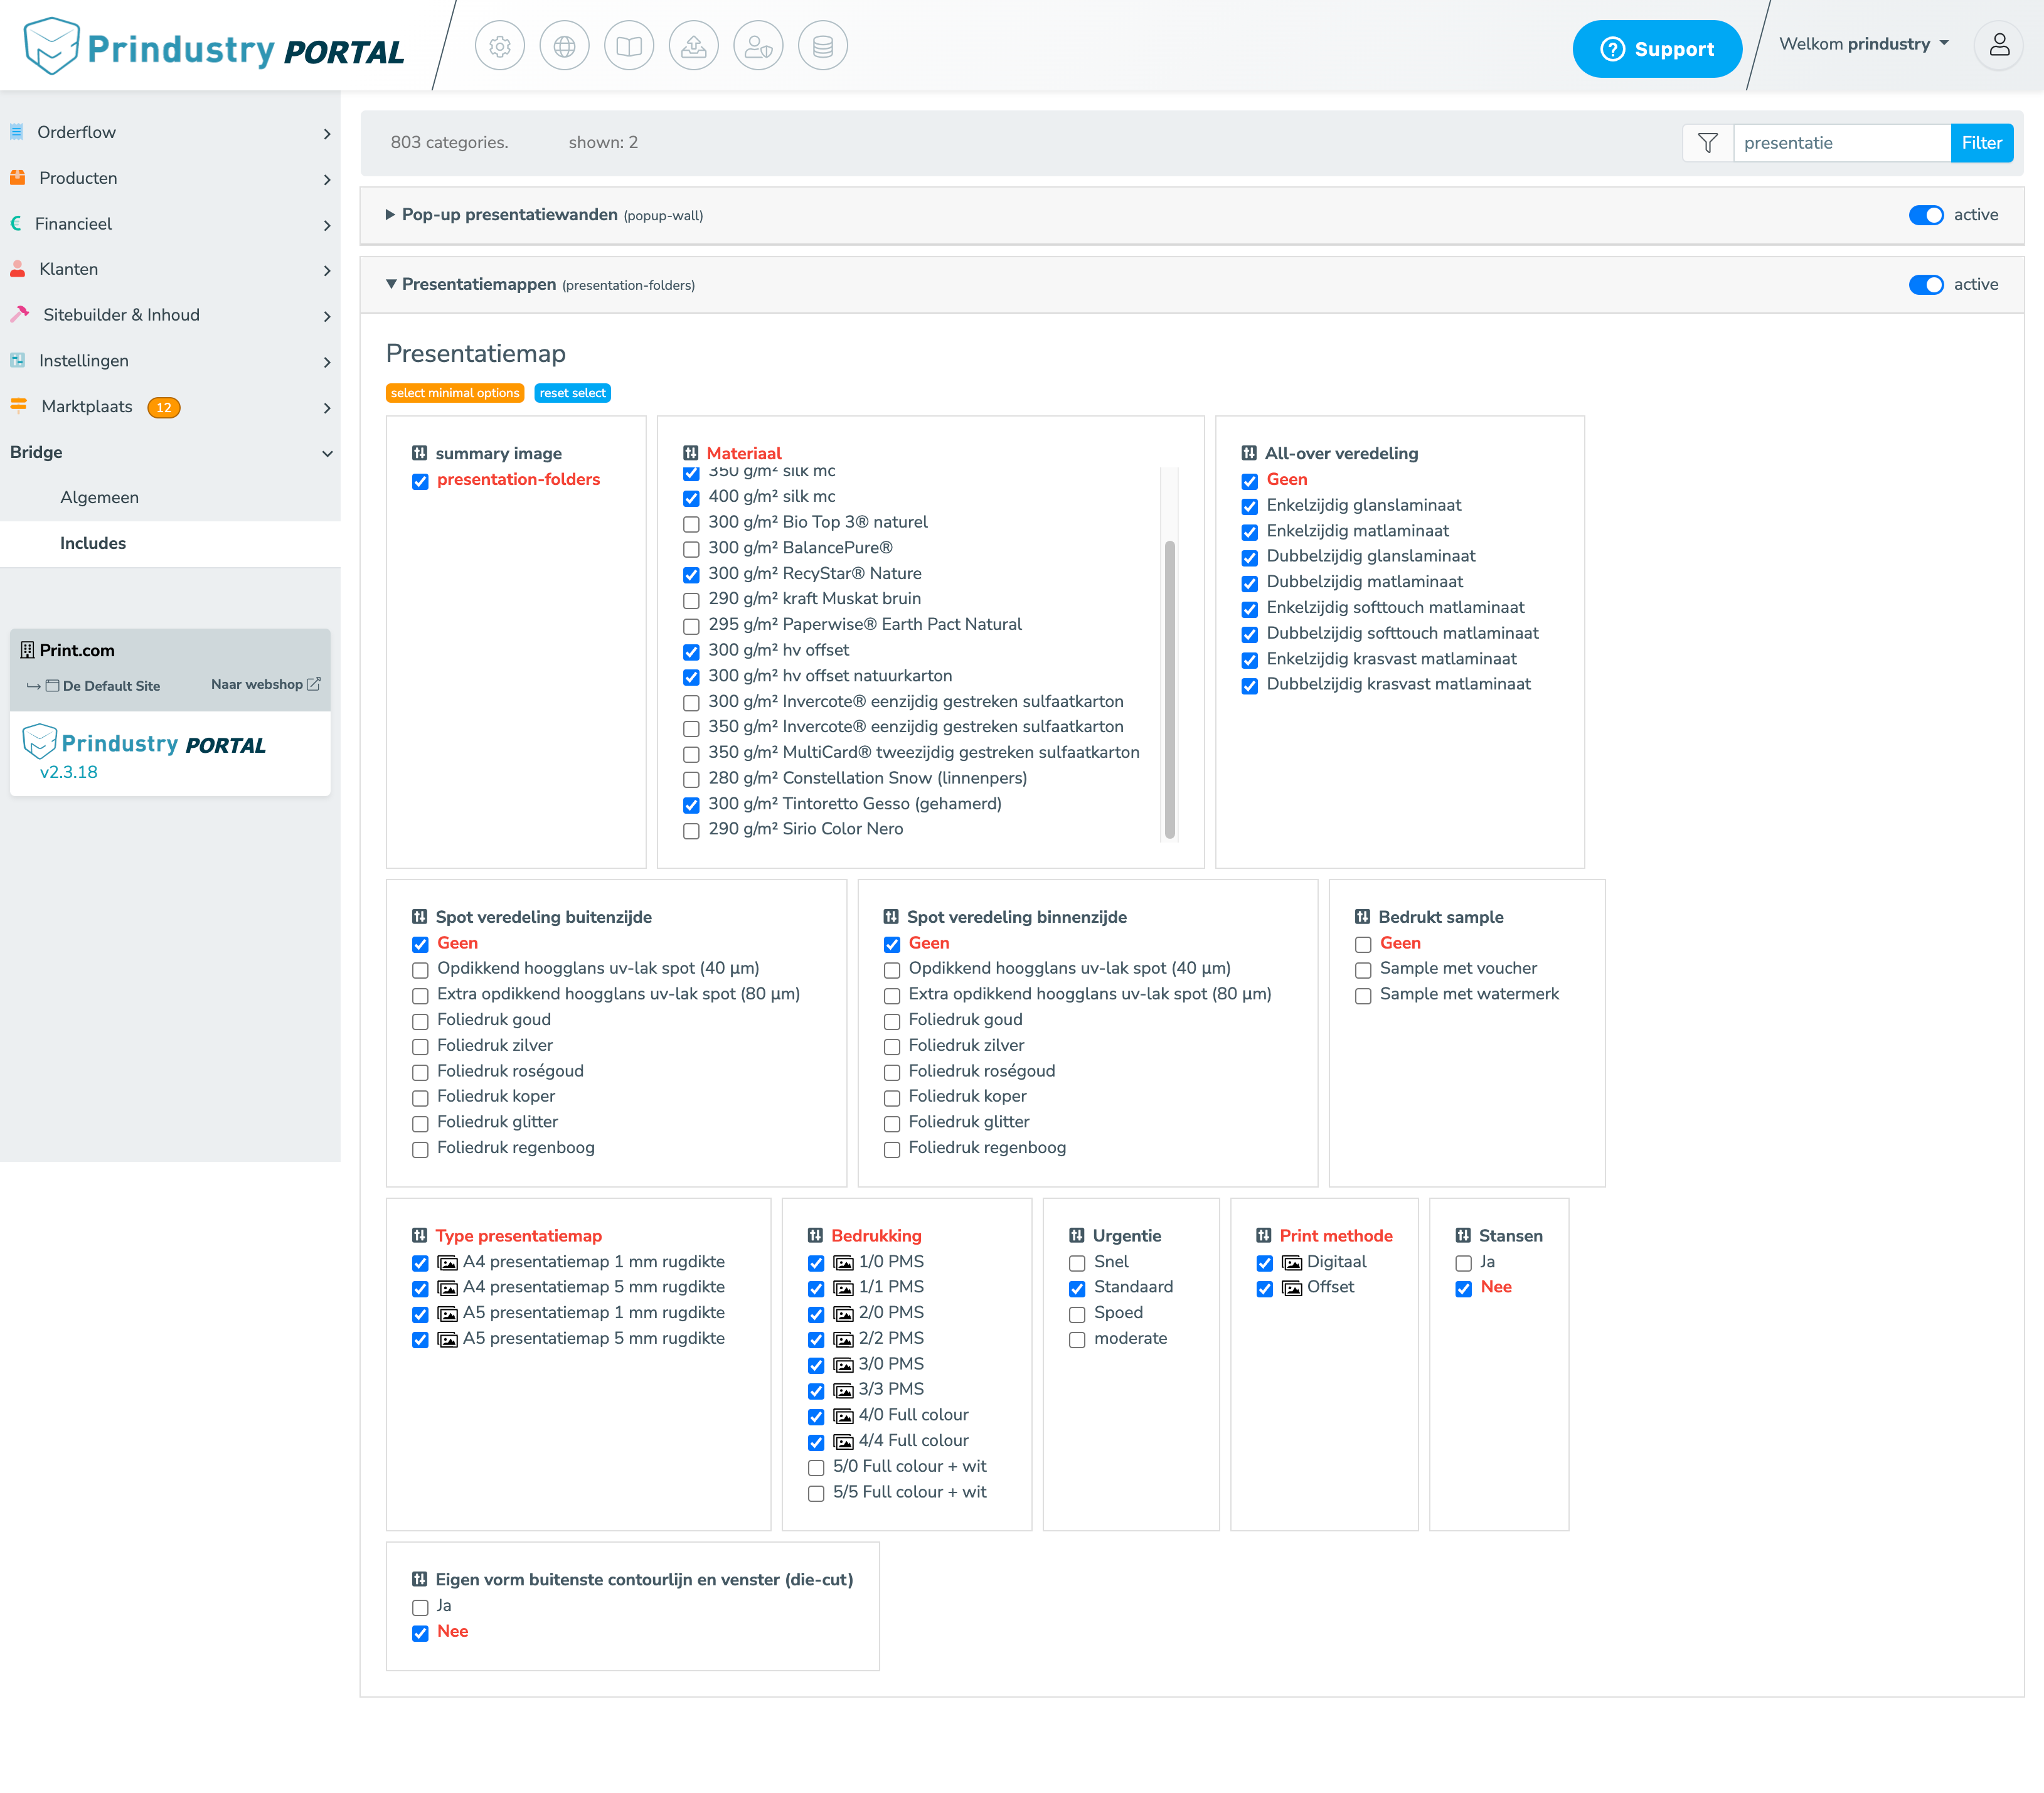Click the user profile avatar icon
Viewport: 2044px width, 1793px height.
(x=1999, y=46)
